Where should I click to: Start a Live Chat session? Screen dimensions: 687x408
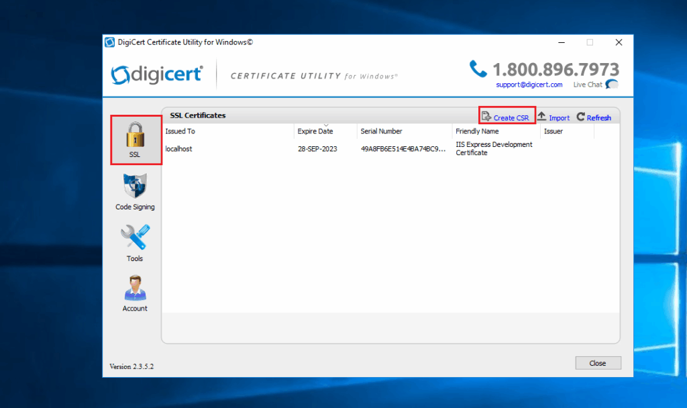(x=588, y=85)
